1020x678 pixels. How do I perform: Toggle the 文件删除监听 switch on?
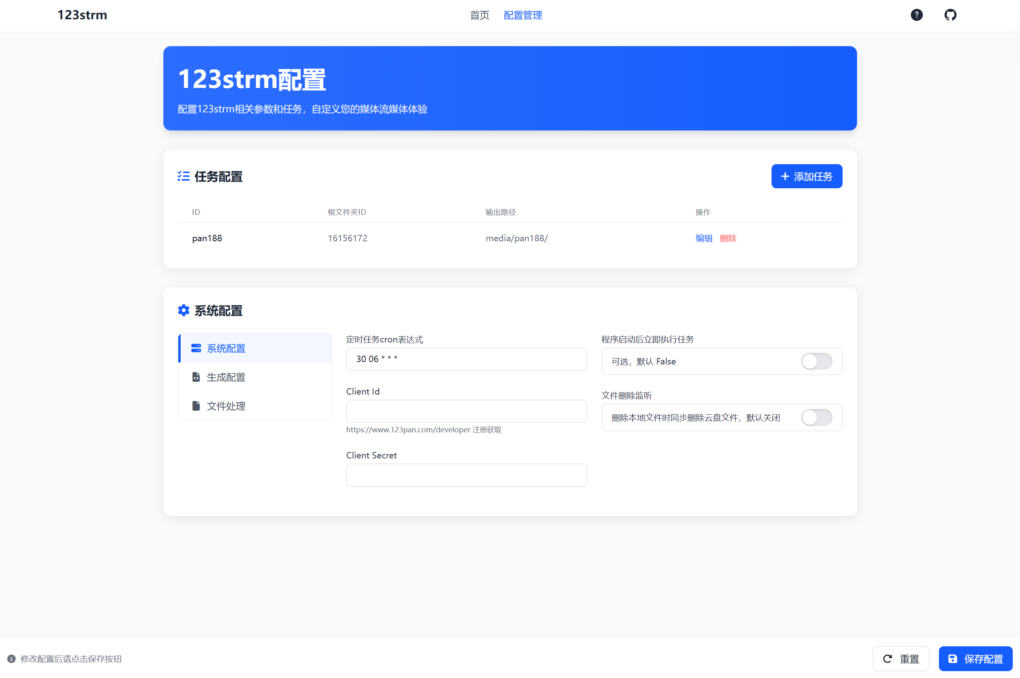click(x=816, y=418)
